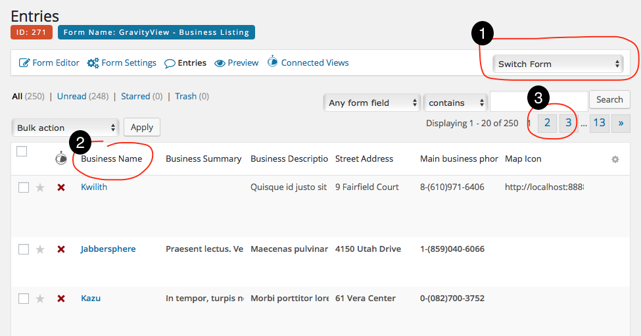Filter entries by Unread
641x336 pixels.
(72, 96)
